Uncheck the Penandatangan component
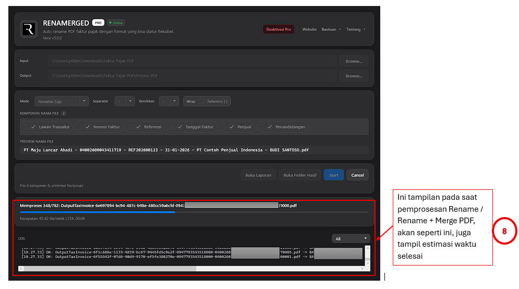519x289 pixels. click(x=270, y=127)
